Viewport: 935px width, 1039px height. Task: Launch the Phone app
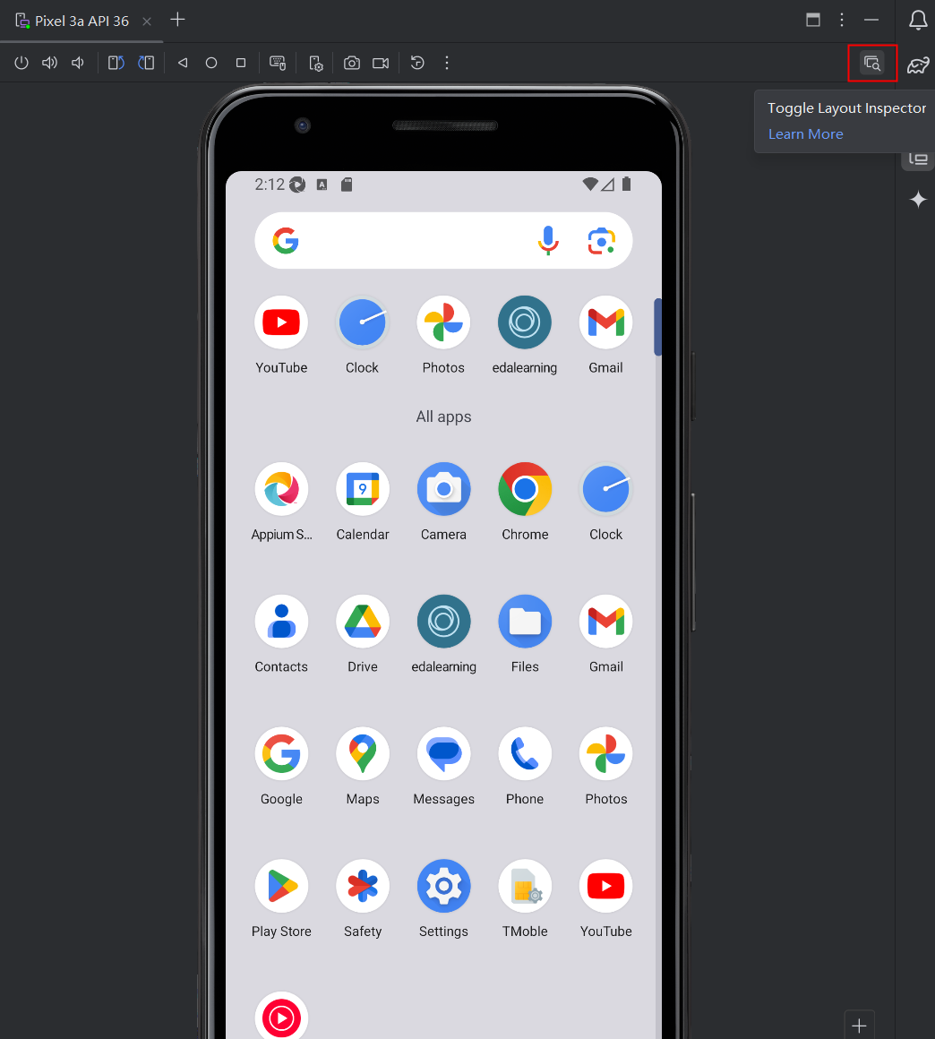[525, 768]
